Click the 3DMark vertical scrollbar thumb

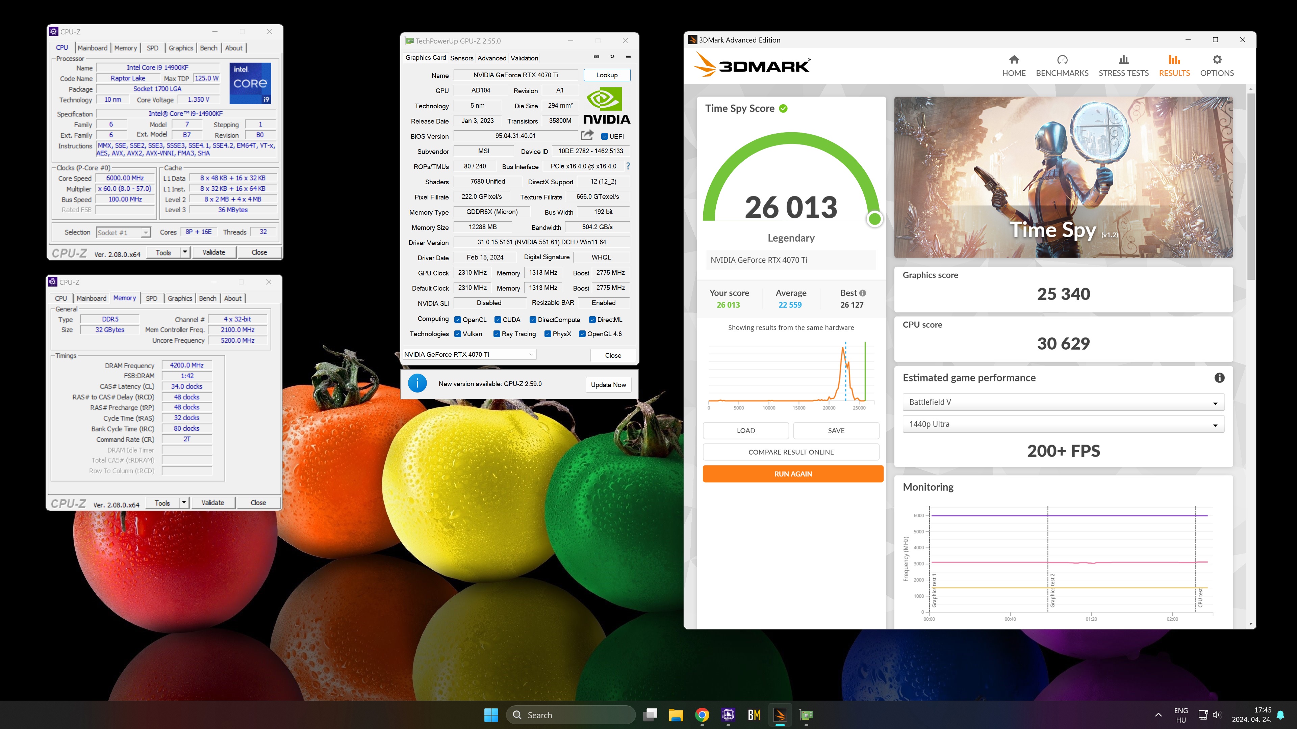(1251, 186)
